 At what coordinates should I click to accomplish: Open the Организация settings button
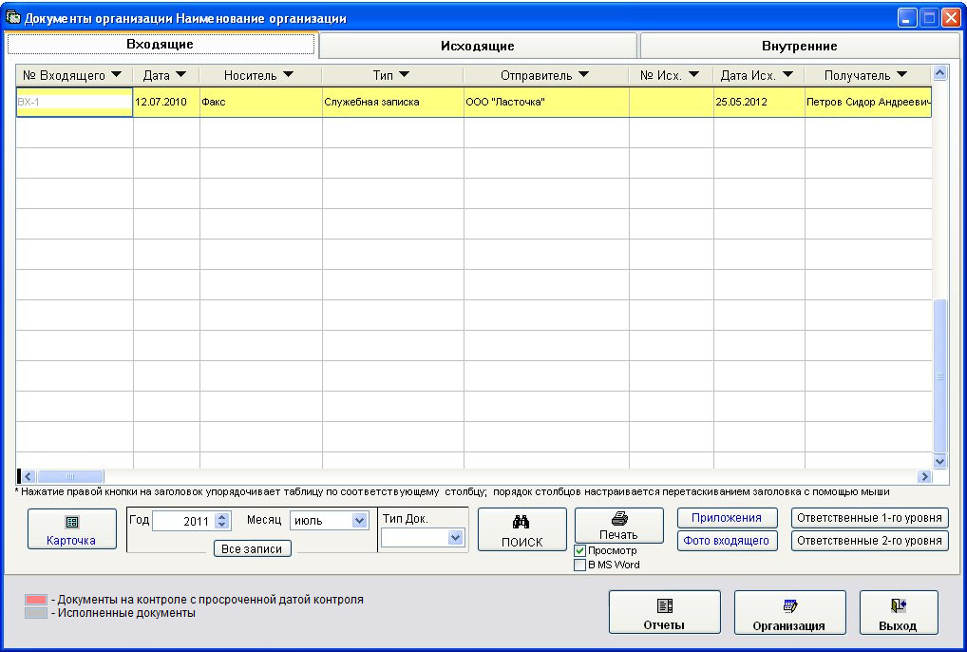[x=789, y=613]
